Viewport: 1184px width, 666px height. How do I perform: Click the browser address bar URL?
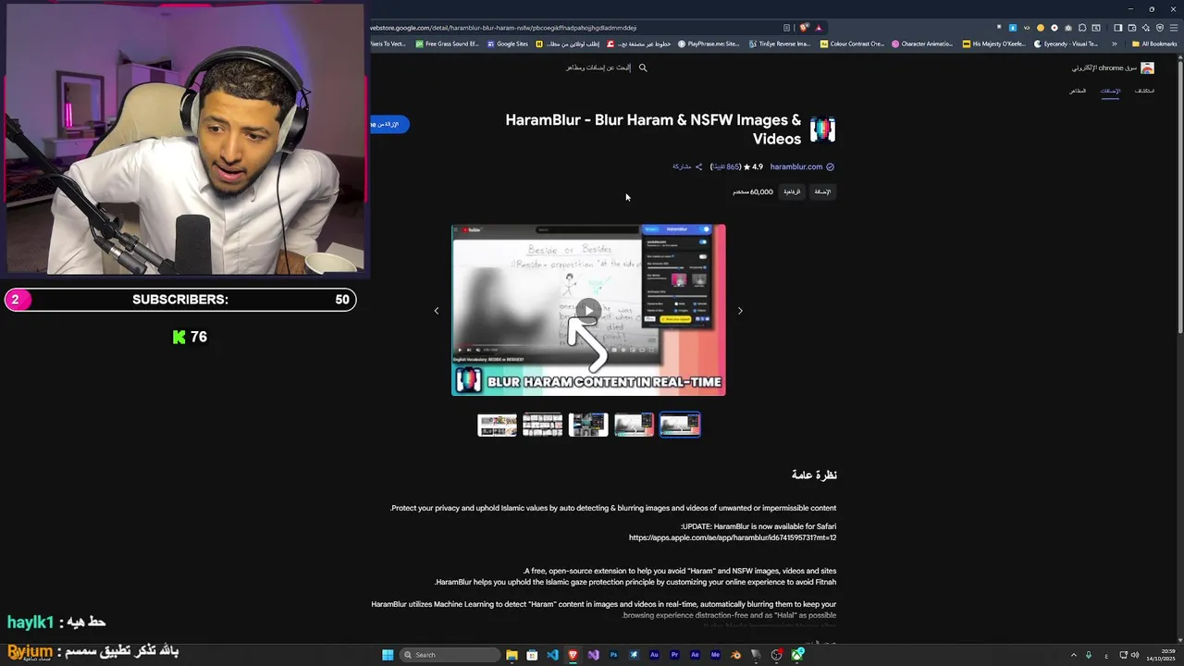tap(504, 28)
